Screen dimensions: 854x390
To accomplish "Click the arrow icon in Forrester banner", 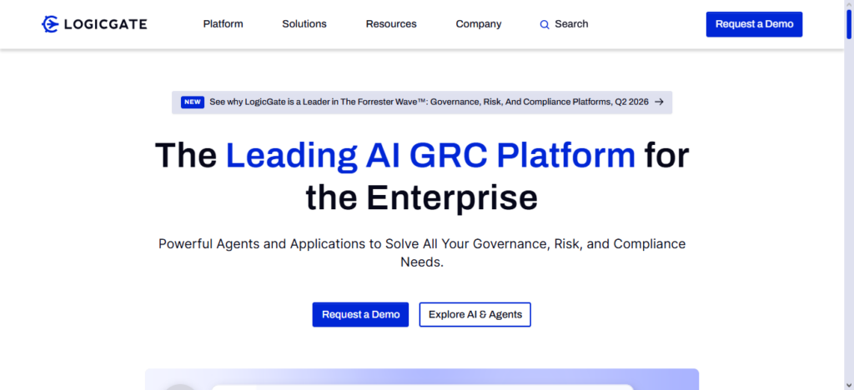I will [659, 102].
